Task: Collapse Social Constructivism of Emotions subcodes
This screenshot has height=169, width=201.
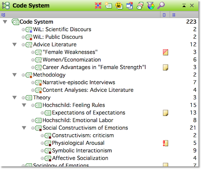Action: click(x=24, y=128)
